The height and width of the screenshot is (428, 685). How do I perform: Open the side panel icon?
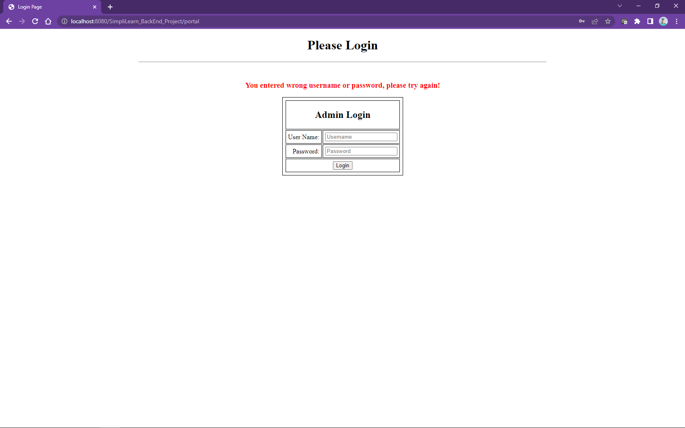650,21
